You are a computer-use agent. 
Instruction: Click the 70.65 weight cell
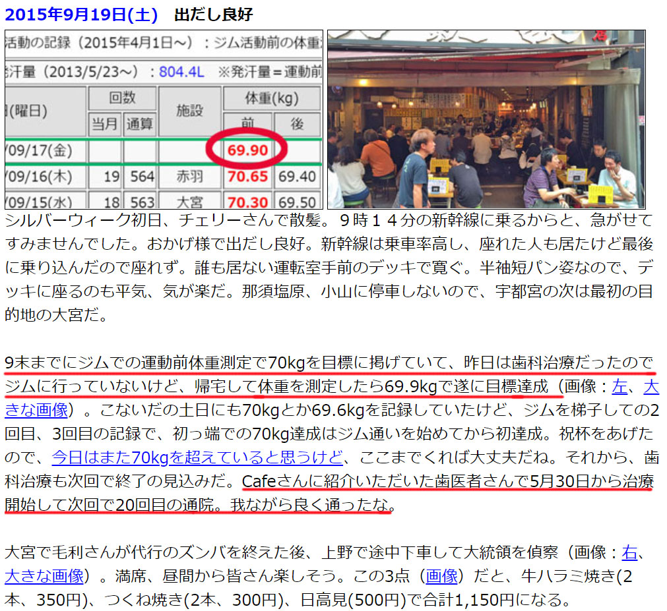247,177
